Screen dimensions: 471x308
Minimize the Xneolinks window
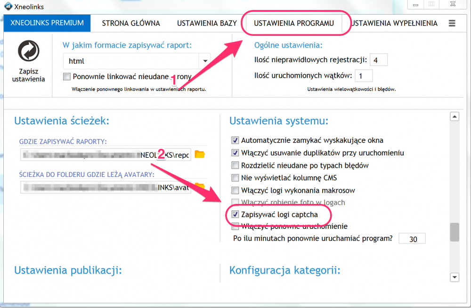[x=415, y=4]
